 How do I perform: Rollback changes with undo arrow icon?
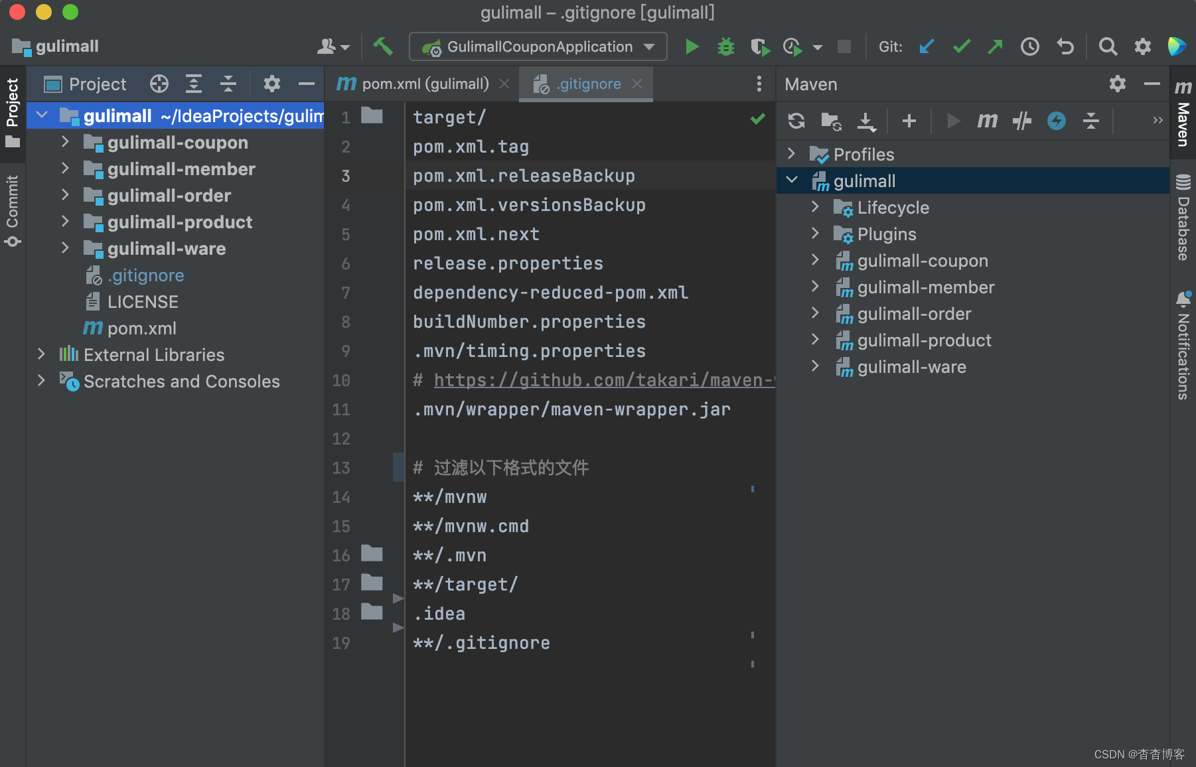(1065, 46)
